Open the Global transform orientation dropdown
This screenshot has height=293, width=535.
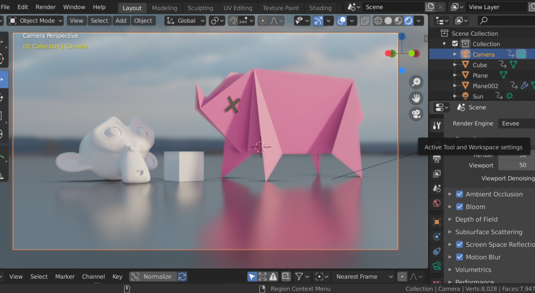[x=187, y=20]
